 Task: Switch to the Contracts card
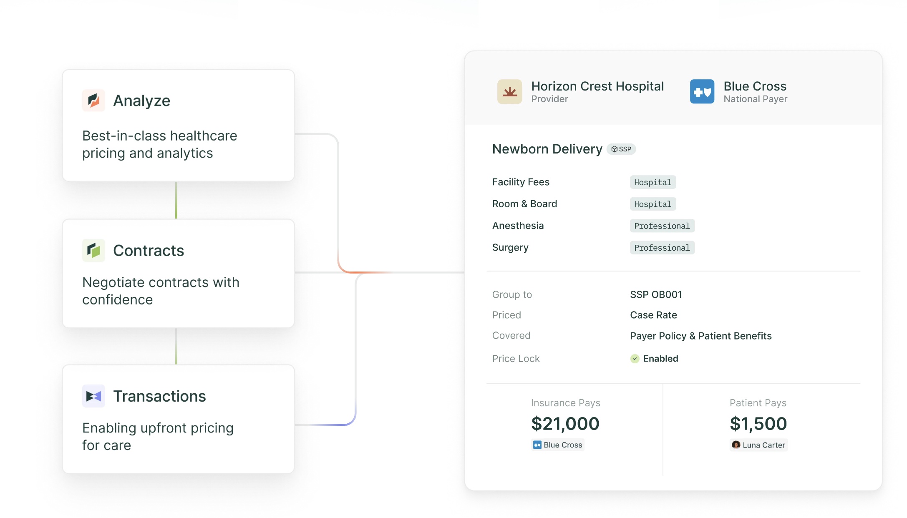[x=178, y=273]
